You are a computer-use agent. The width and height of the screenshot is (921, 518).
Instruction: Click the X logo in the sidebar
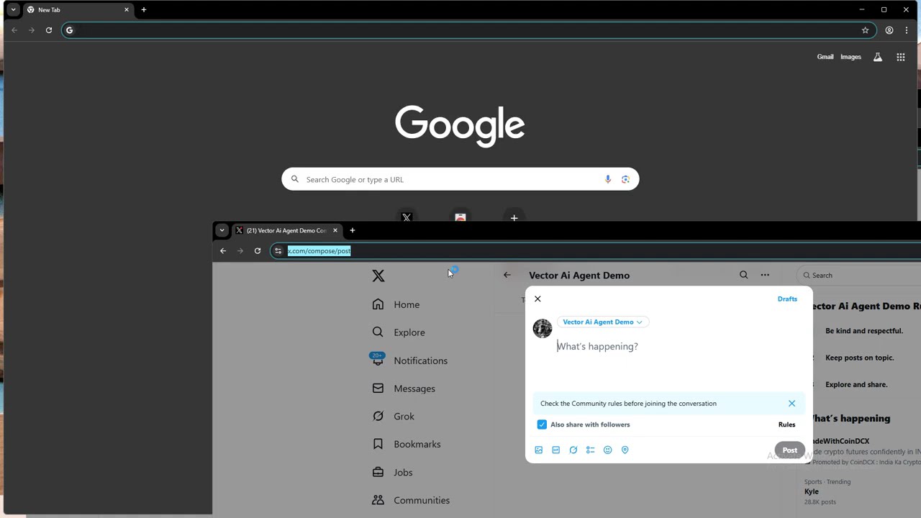point(378,276)
